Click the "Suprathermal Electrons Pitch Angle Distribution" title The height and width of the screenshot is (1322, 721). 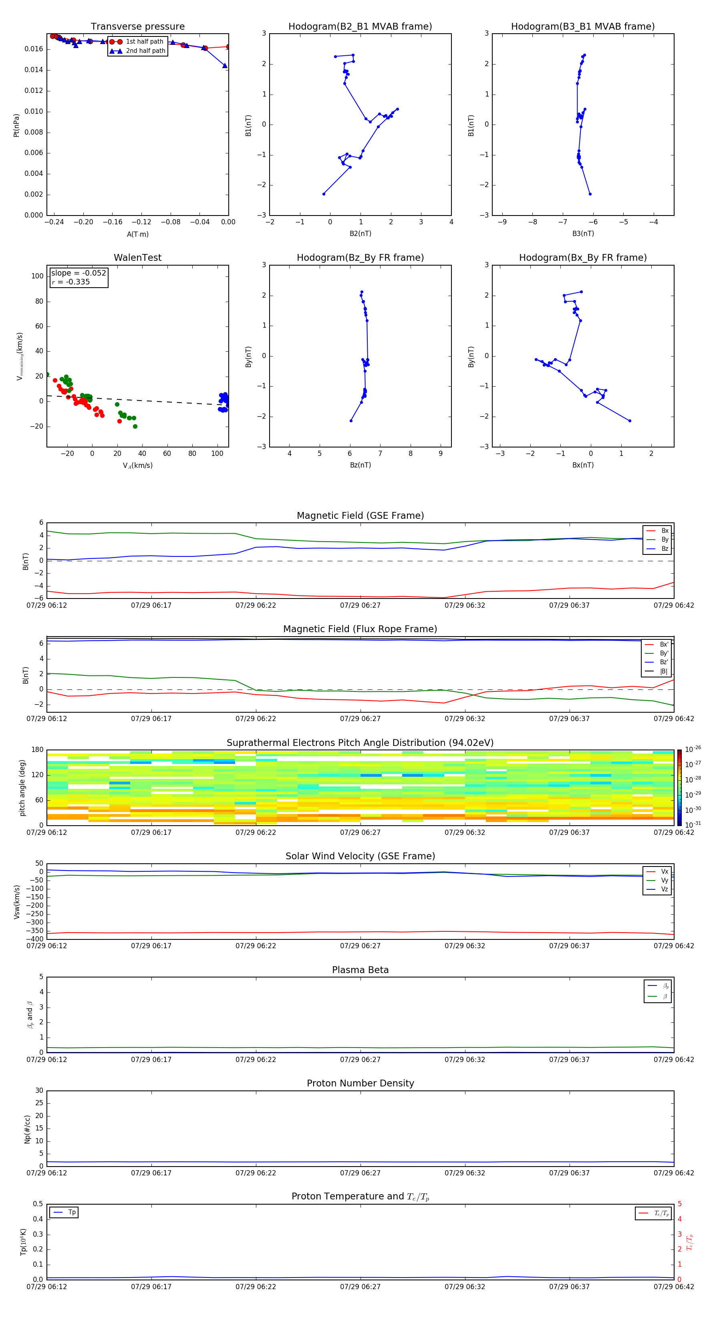pos(360,743)
